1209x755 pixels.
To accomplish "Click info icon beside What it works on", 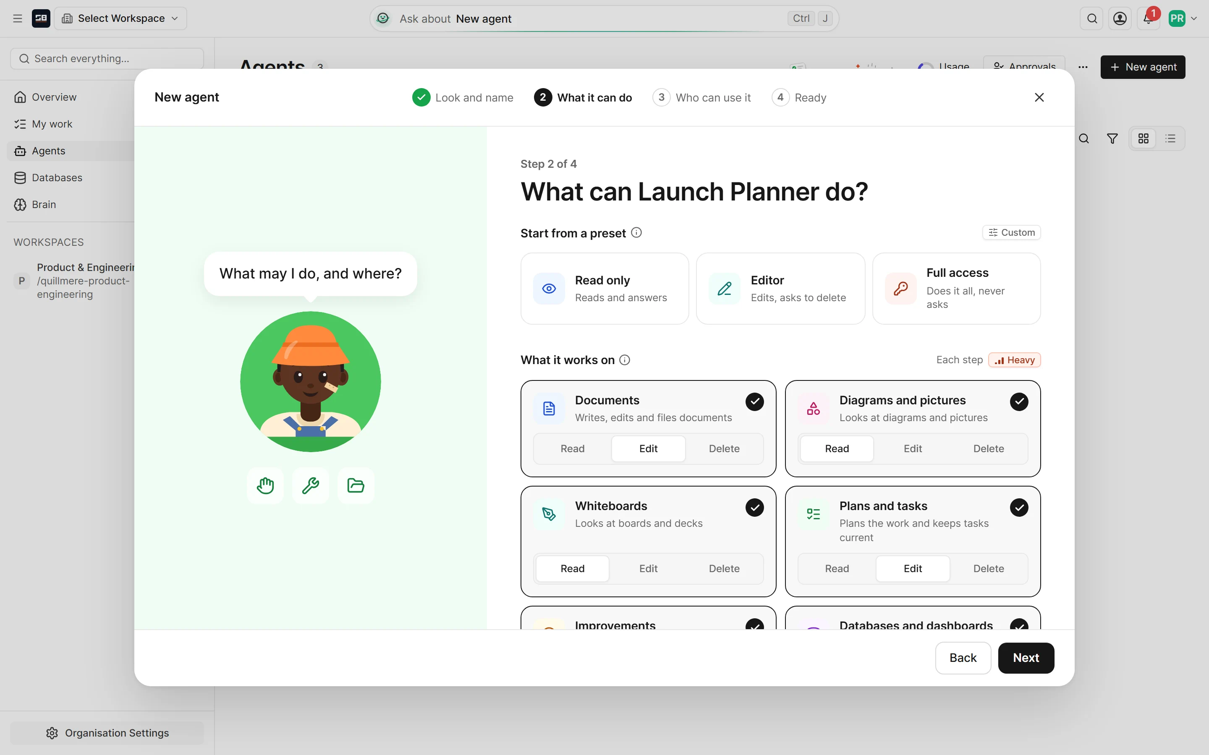I will (x=625, y=360).
